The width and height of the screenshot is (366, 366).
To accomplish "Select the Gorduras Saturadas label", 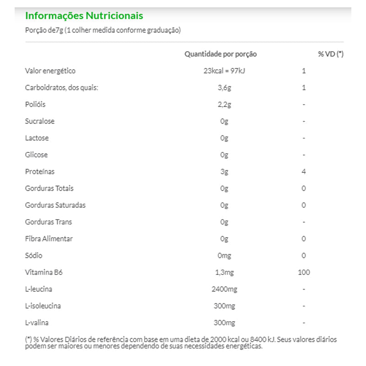I will 55,205.
